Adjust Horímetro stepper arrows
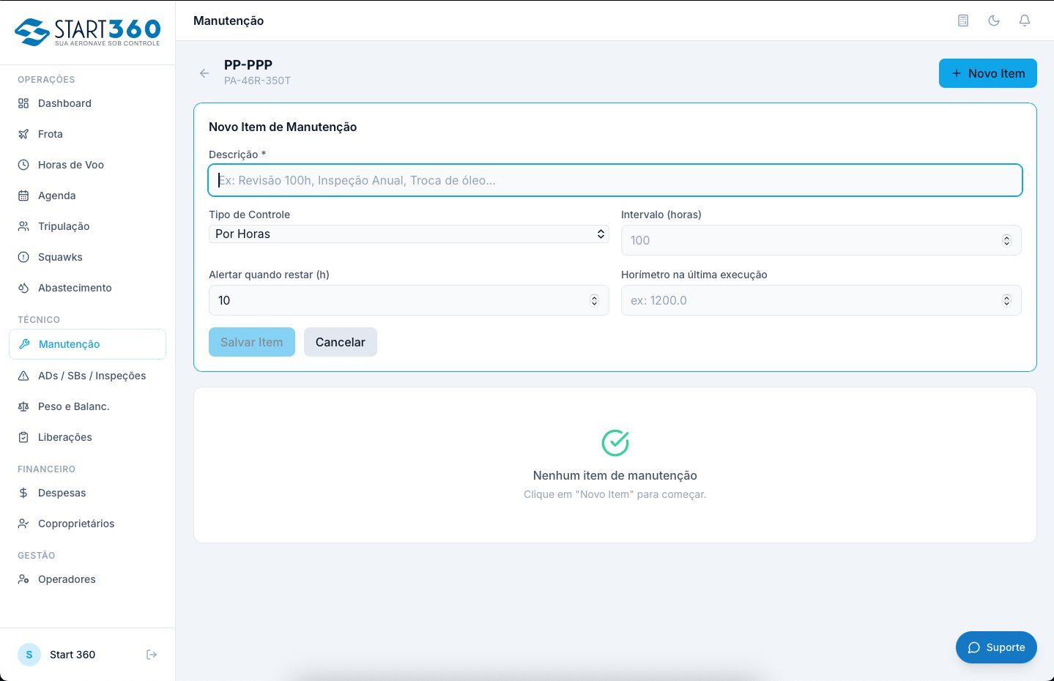 coord(1006,300)
